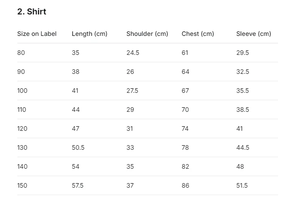Select the 27.5 shoulder value
Image resolution: width=295 pixels, height=205 pixels.
click(x=132, y=91)
